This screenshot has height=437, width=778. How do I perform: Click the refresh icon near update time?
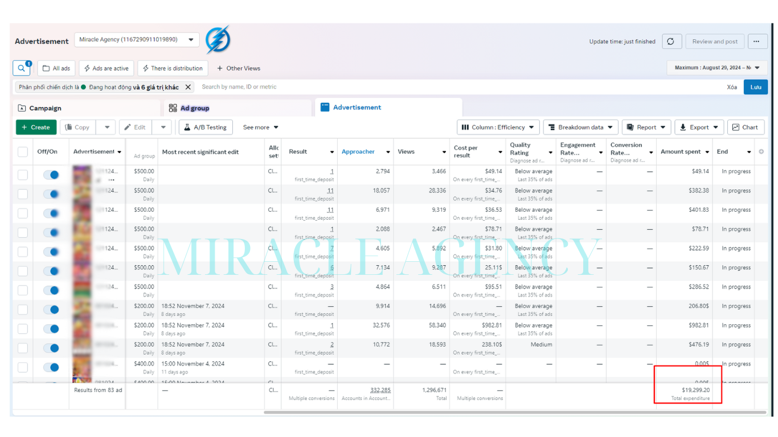click(671, 42)
